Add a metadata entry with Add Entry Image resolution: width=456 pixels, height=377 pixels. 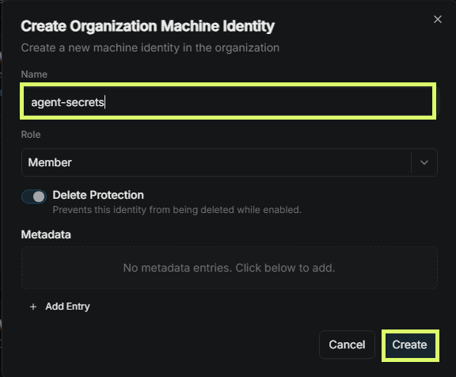coord(60,307)
